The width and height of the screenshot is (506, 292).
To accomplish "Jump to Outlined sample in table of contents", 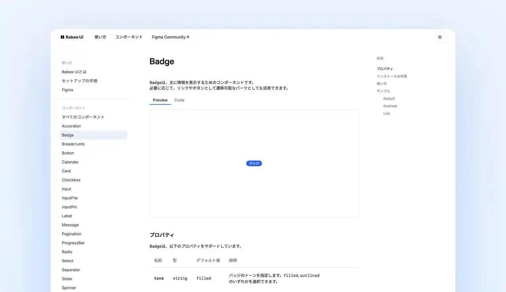I will pos(390,106).
